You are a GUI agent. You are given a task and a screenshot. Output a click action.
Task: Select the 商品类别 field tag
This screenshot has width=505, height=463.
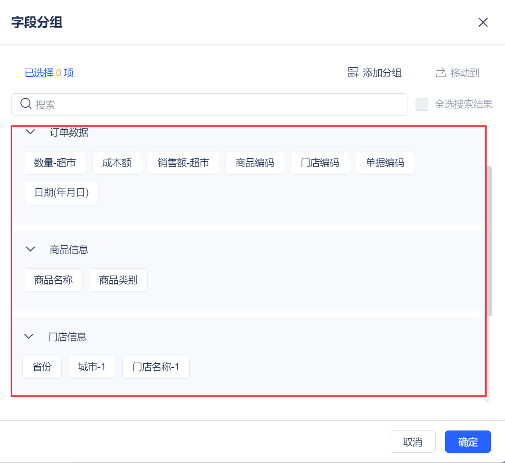click(x=118, y=280)
